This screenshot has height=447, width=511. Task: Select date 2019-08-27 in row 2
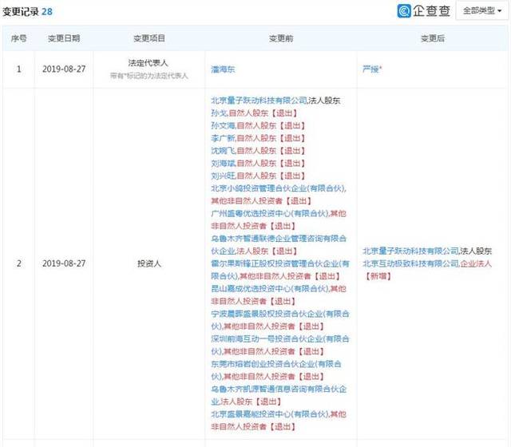click(x=64, y=263)
